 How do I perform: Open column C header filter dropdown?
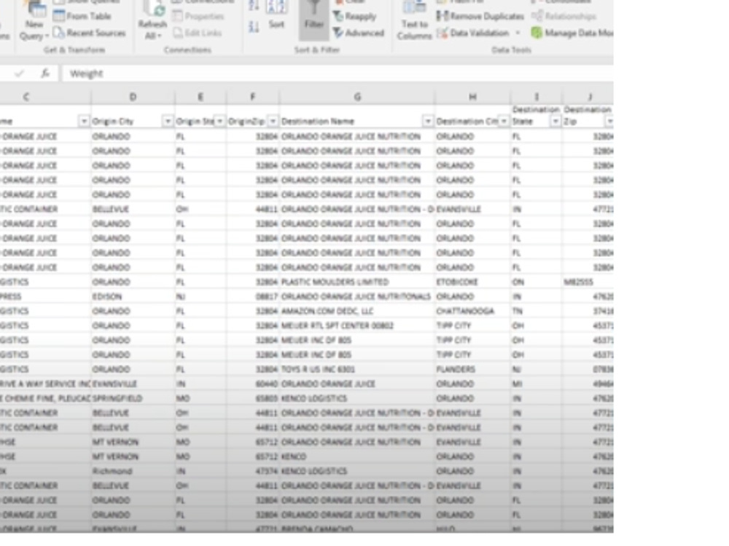(x=84, y=121)
